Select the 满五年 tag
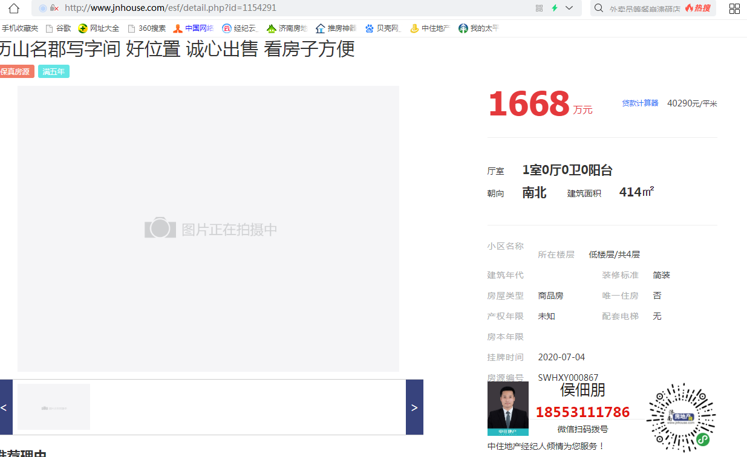Screen dimensions: 747x457 point(53,71)
